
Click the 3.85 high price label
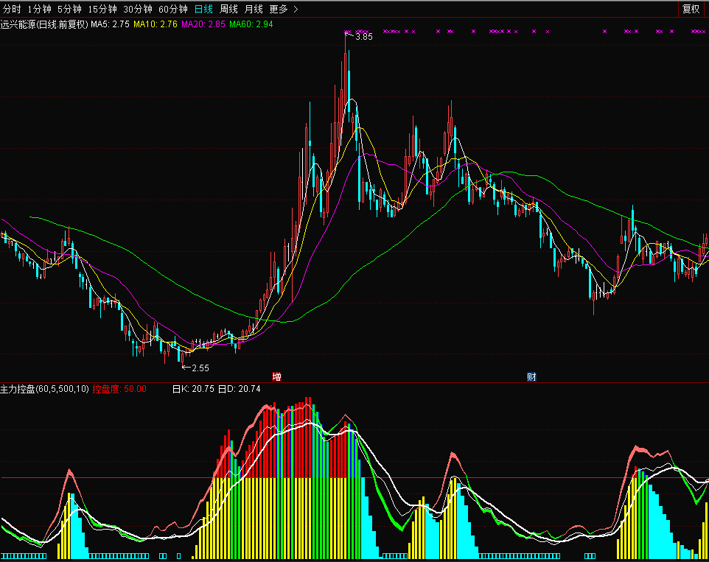click(364, 37)
